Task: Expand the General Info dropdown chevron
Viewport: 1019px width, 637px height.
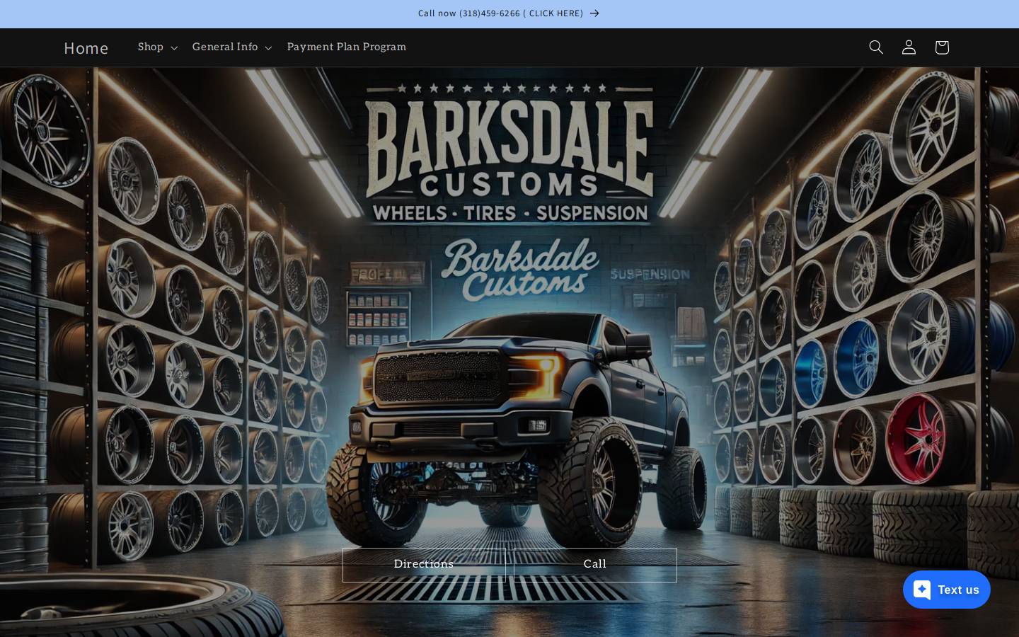Action: pyautogui.click(x=268, y=48)
